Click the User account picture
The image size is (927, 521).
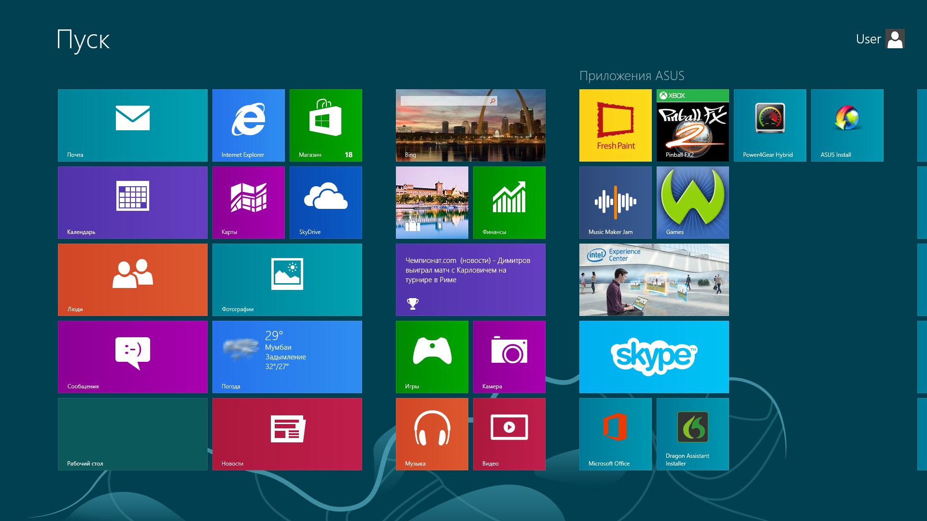pos(895,39)
